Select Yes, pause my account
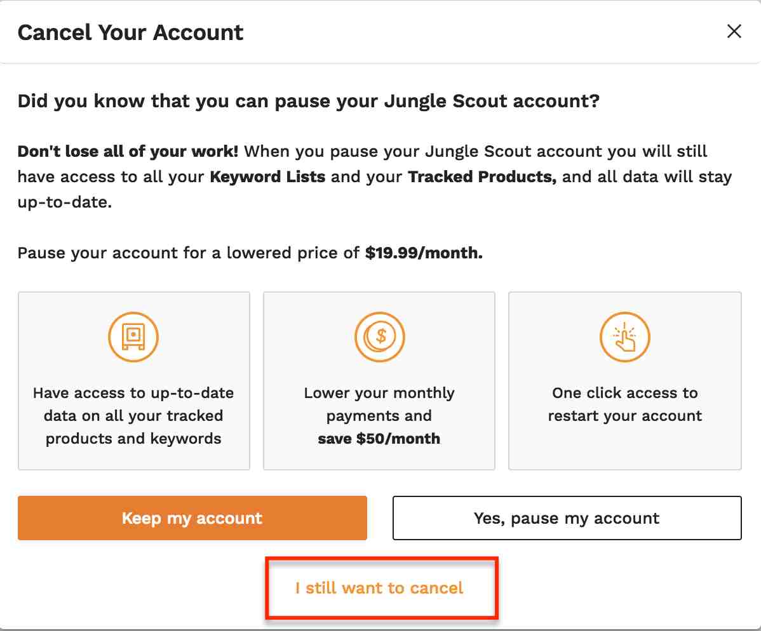 coord(567,518)
